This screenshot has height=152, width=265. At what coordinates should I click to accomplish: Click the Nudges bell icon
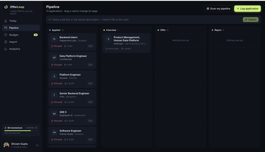tap(6, 35)
